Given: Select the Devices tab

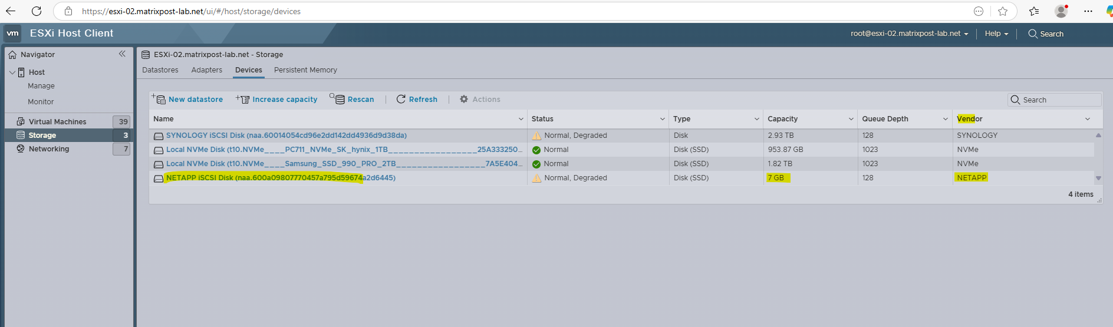Looking at the screenshot, I should [249, 70].
